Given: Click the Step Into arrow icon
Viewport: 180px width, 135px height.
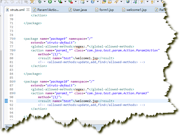Looking at the screenshot, I should click(x=6, y=2).
